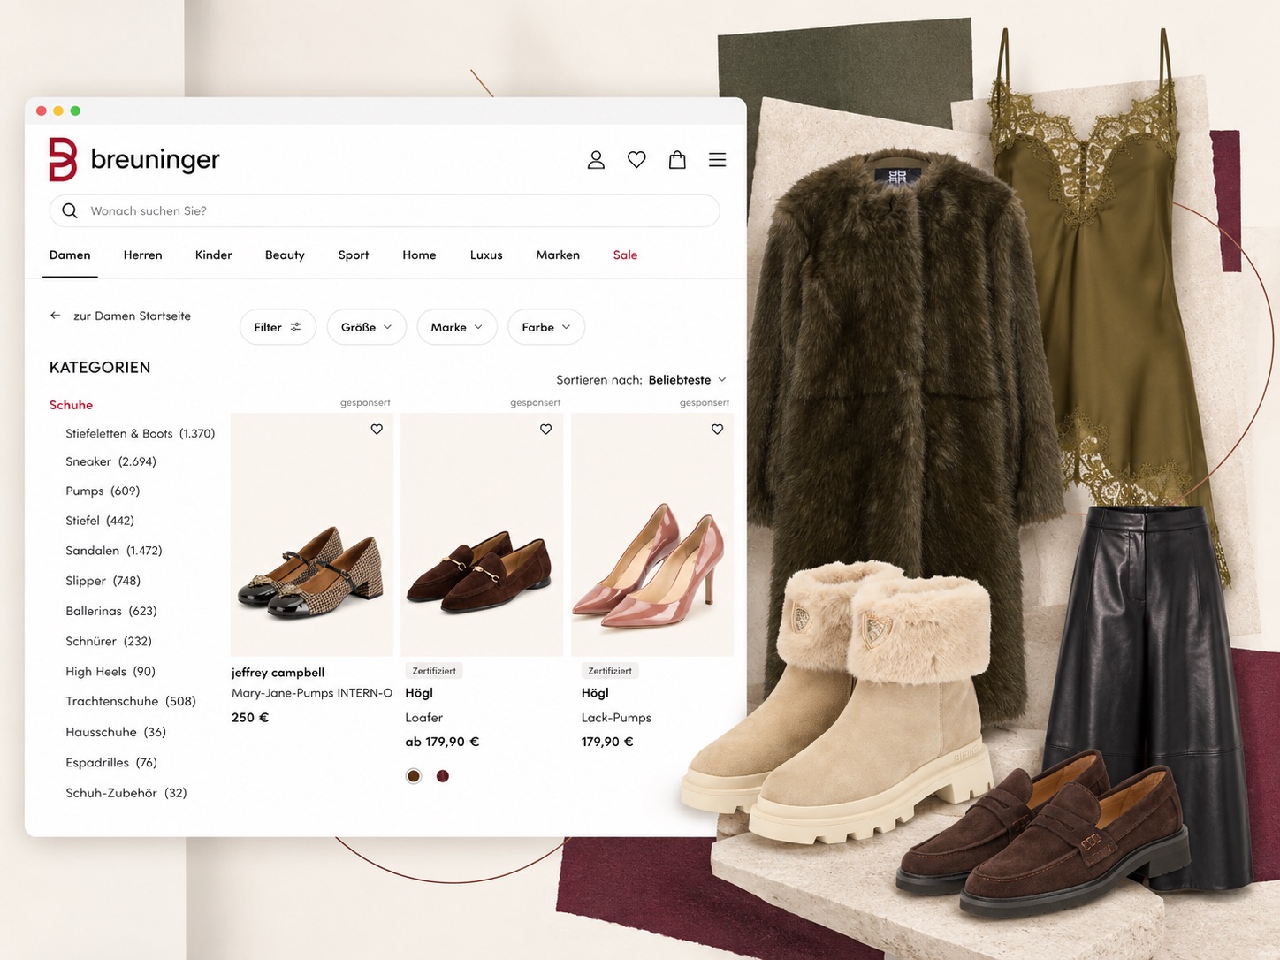Select the brown color swatch for Loafer

click(414, 776)
